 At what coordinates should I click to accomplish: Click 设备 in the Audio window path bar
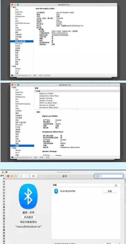click(x=47, y=157)
